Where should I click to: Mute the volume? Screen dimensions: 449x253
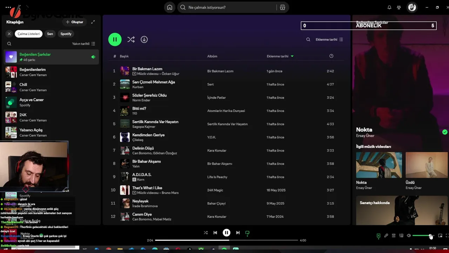click(409, 236)
